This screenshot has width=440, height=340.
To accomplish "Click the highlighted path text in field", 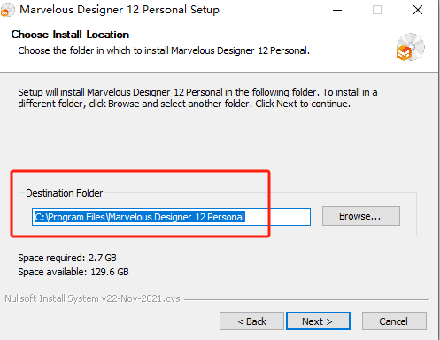I will pos(140,217).
